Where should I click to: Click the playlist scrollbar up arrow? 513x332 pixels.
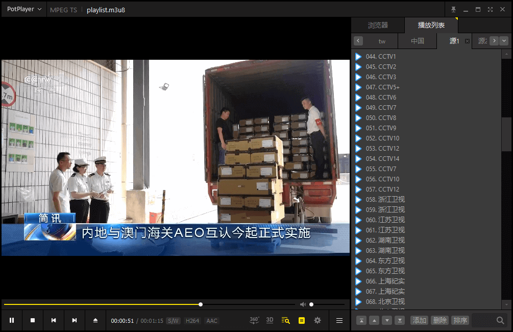click(x=506, y=53)
